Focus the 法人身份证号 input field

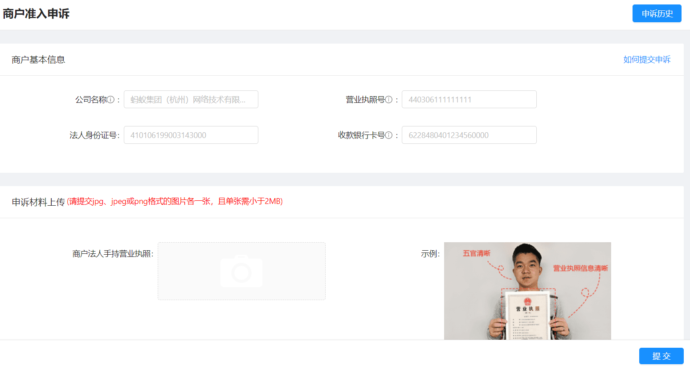click(191, 135)
